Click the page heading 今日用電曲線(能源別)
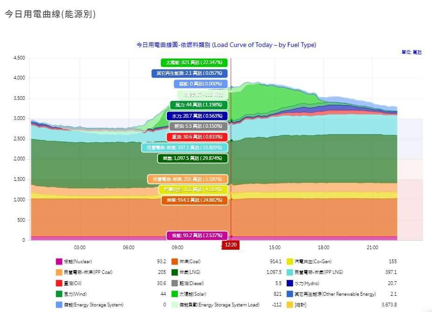 (x=50, y=14)
